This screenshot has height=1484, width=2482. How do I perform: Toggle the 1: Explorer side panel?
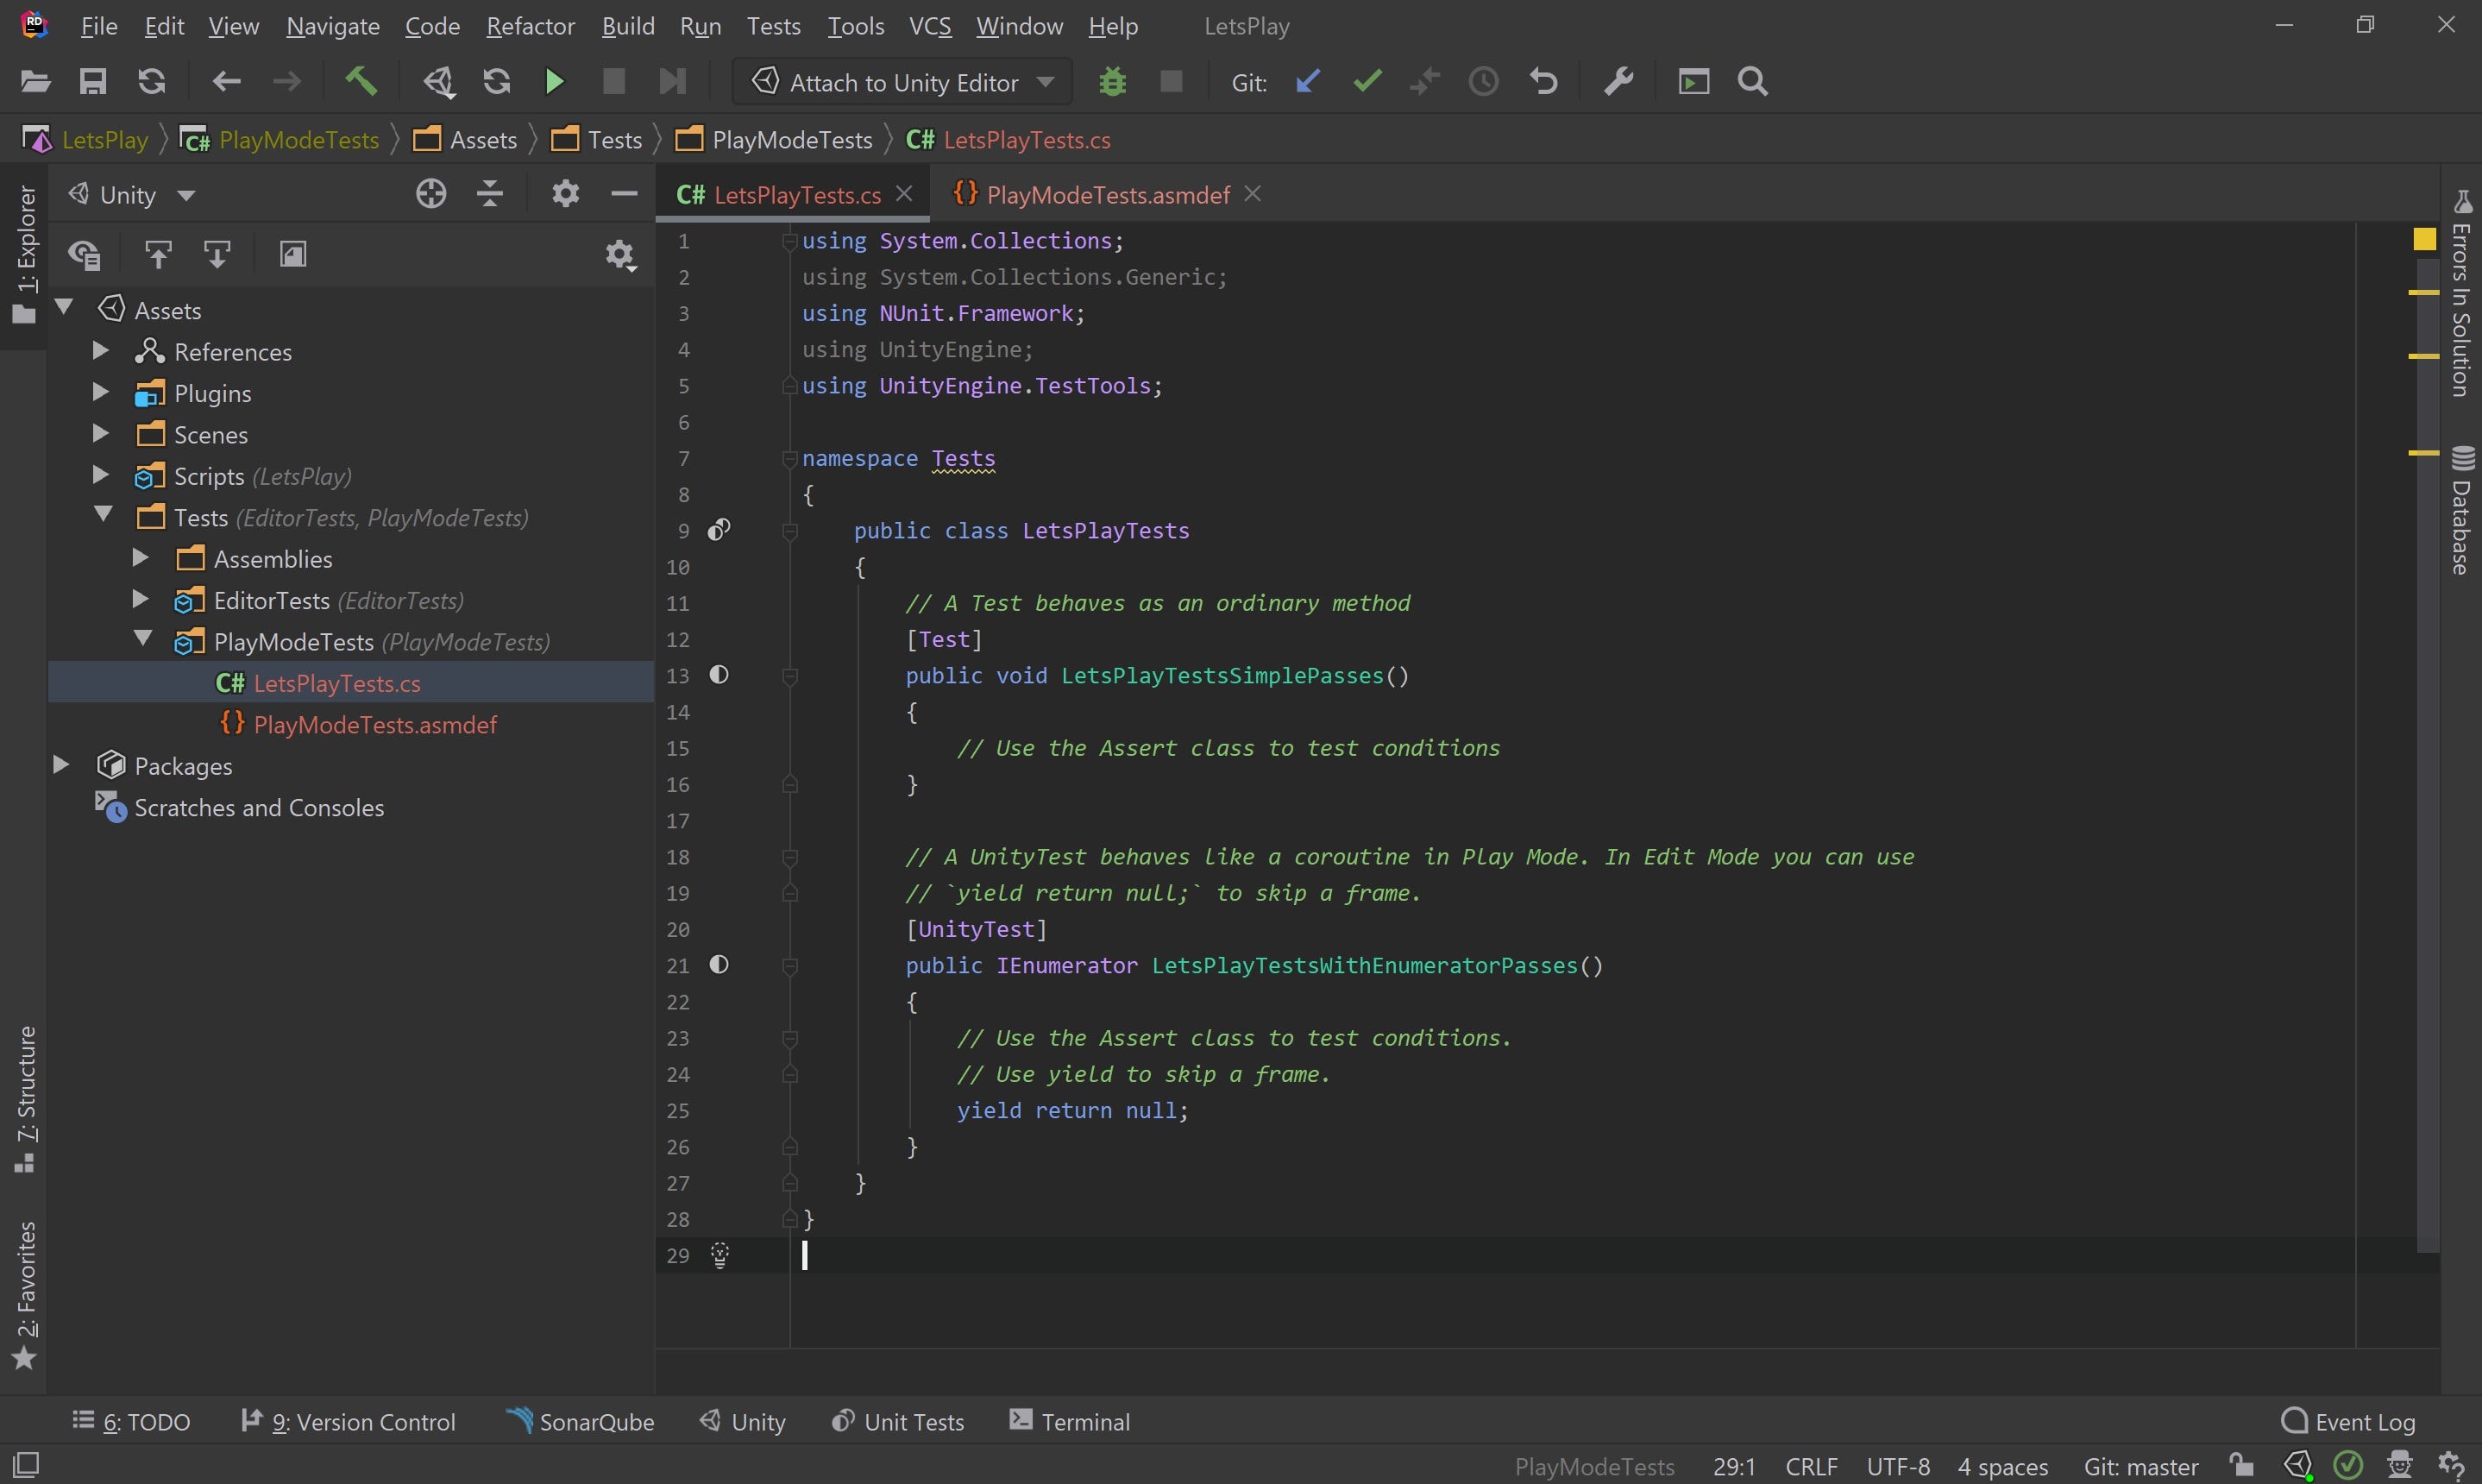24,255
